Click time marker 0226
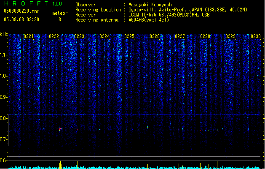Viewport: 265px width, 169px height. point(155,36)
